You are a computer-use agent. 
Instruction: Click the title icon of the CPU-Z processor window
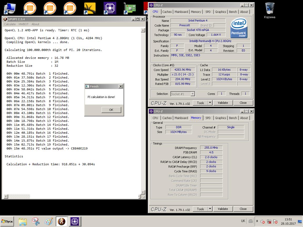coord(151,5)
